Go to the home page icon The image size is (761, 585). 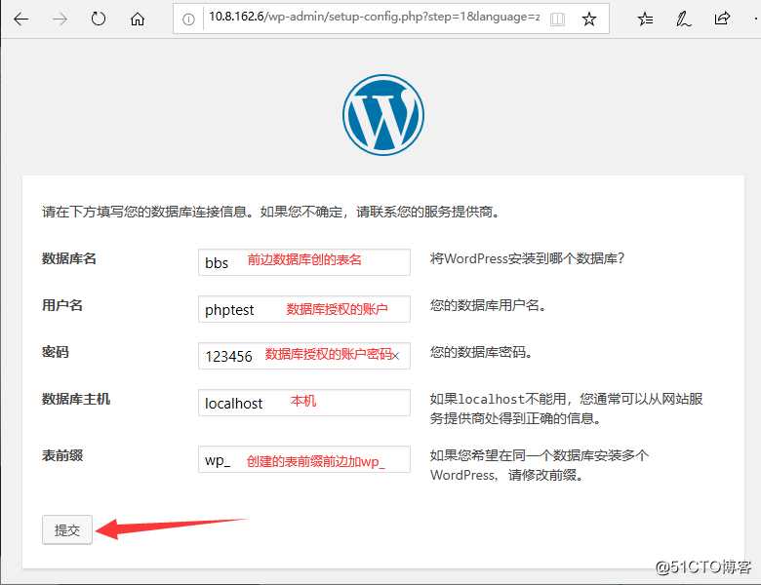[138, 19]
